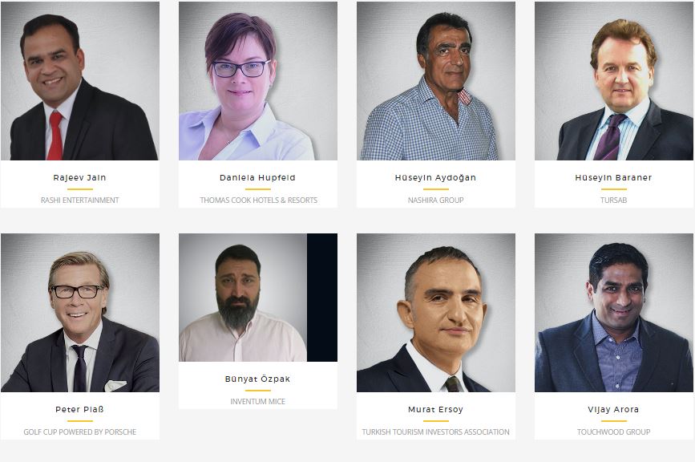Viewport: 695px width, 462px height.
Task: Select Hüseyin Aydoğan's portrait photo
Action: point(436,81)
